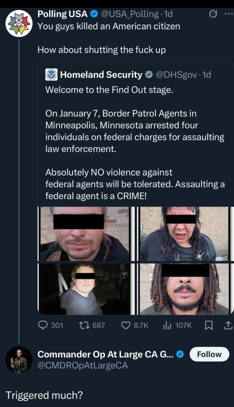Follow Commander Op At Large CA
The width and height of the screenshot is (234, 407).
[x=209, y=354]
